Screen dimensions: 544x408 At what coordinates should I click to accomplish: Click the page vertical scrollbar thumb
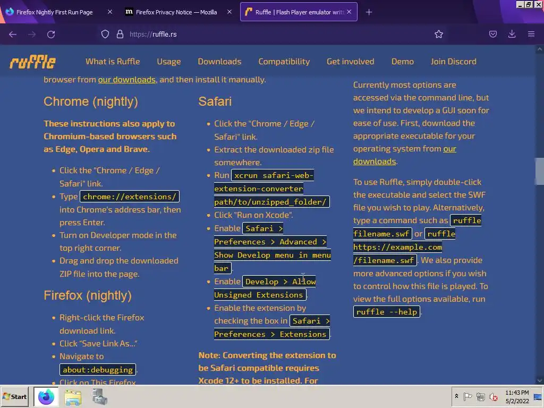point(540,171)
